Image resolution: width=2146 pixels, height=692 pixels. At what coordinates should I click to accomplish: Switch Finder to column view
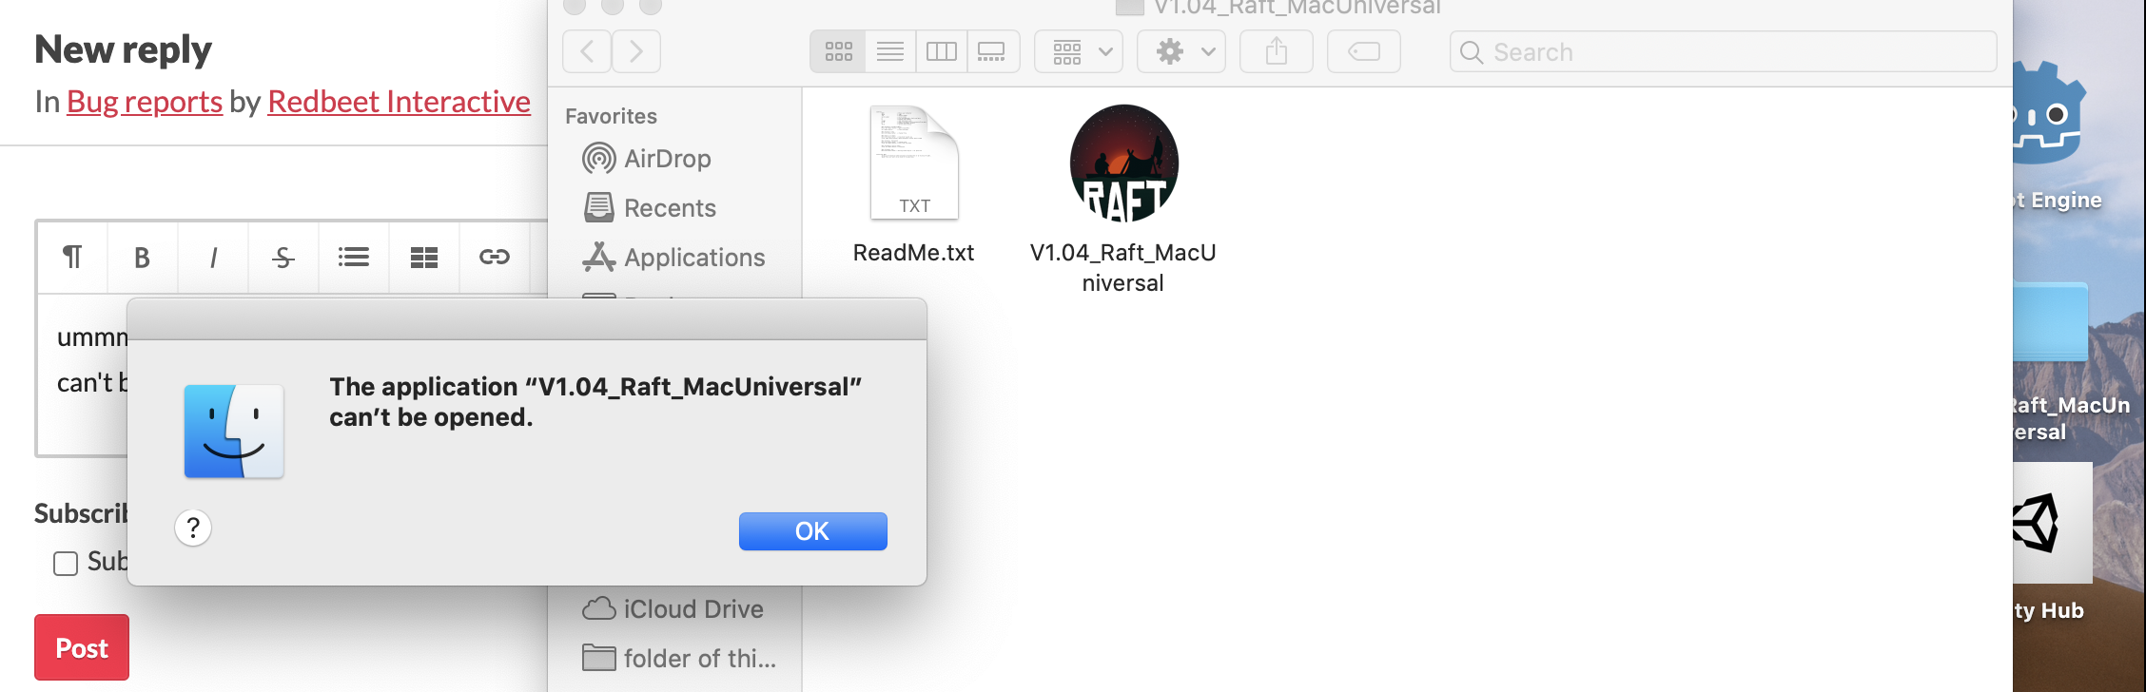pos(942,51)
